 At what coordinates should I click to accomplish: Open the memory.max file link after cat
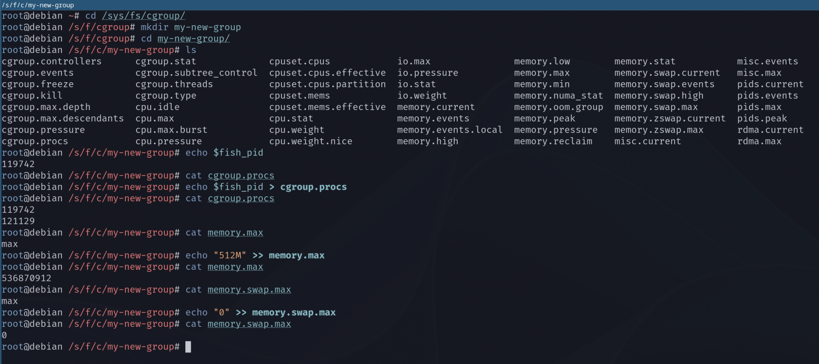coord(235,233)
